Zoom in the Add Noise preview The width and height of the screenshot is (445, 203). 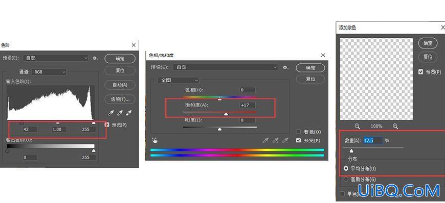pos(395,126)
